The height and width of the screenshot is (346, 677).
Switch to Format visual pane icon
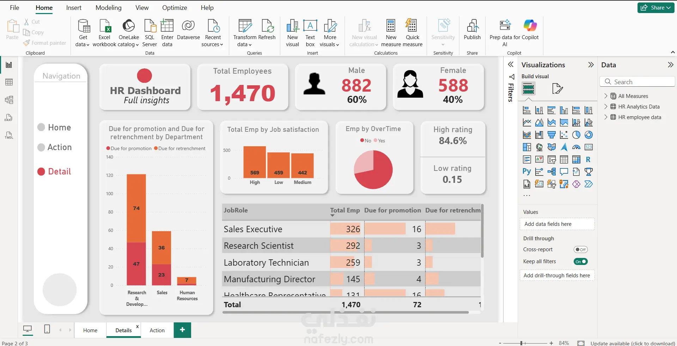557,88
